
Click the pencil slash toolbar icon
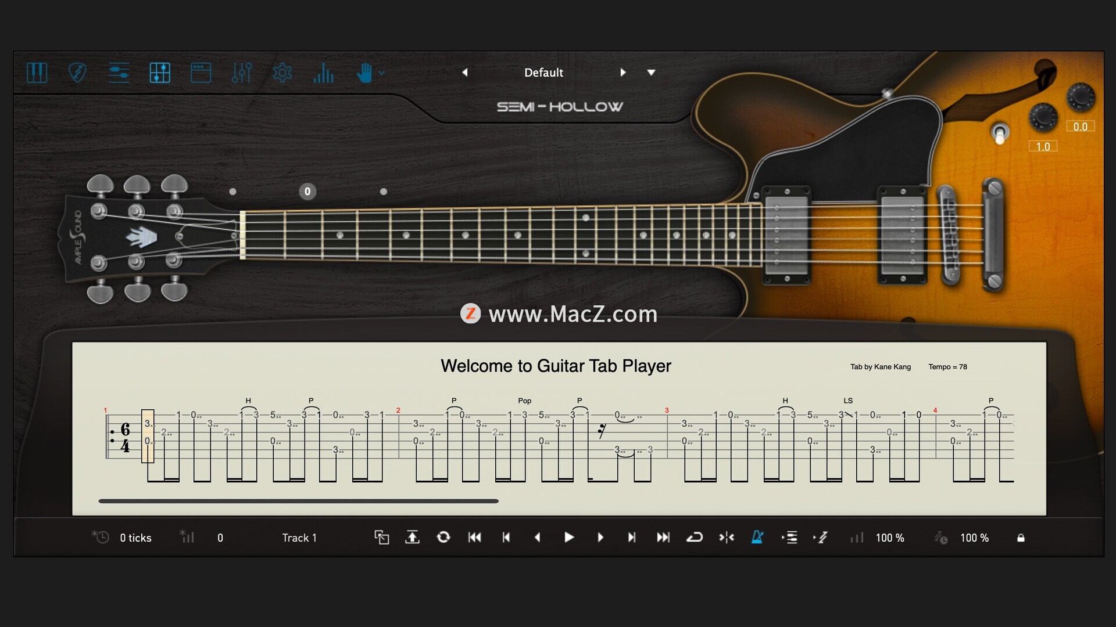(821, 538)
